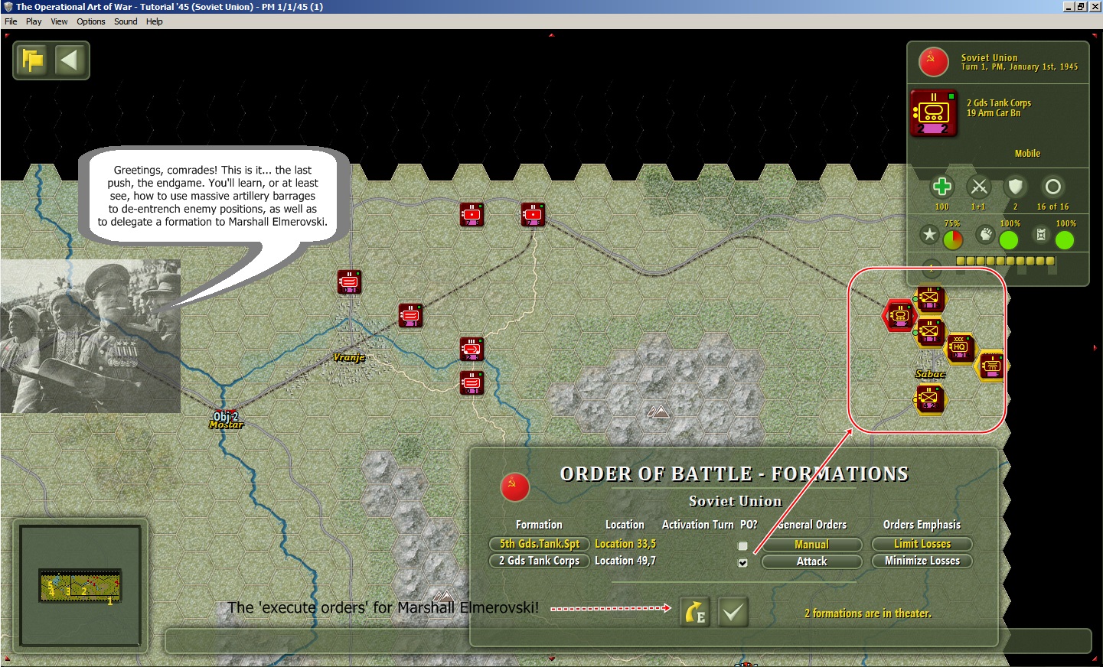Execute orders with the yellow arrow E button

coord(695,612)
